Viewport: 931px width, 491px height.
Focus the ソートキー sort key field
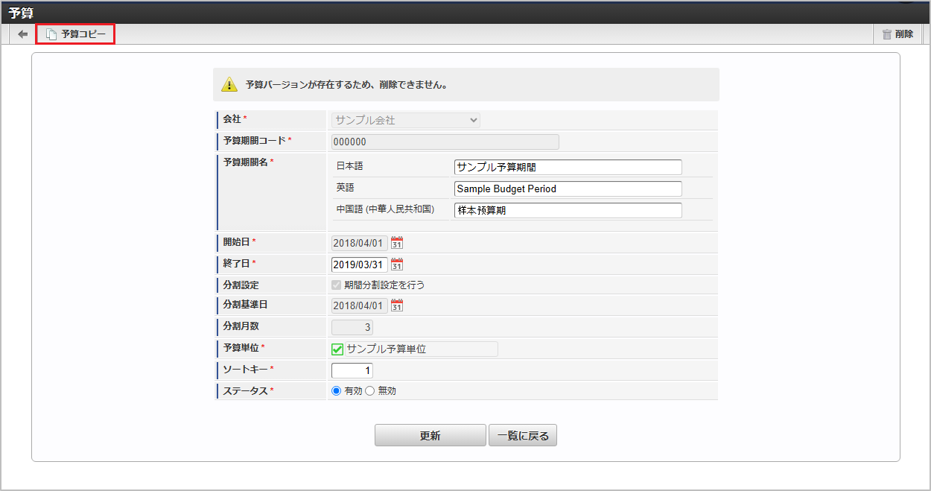tap(352, 370)
